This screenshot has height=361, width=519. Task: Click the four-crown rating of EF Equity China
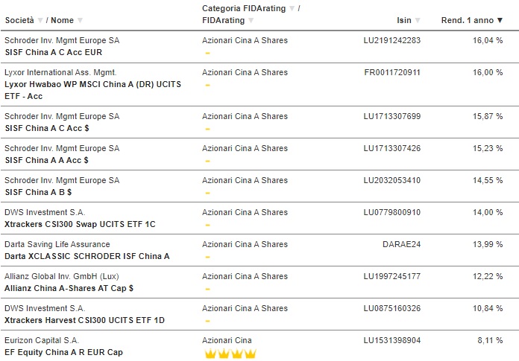[230, 354]
